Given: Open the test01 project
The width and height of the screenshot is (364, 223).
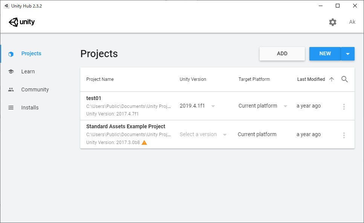Looking at the screenshot, I should 93,98.
